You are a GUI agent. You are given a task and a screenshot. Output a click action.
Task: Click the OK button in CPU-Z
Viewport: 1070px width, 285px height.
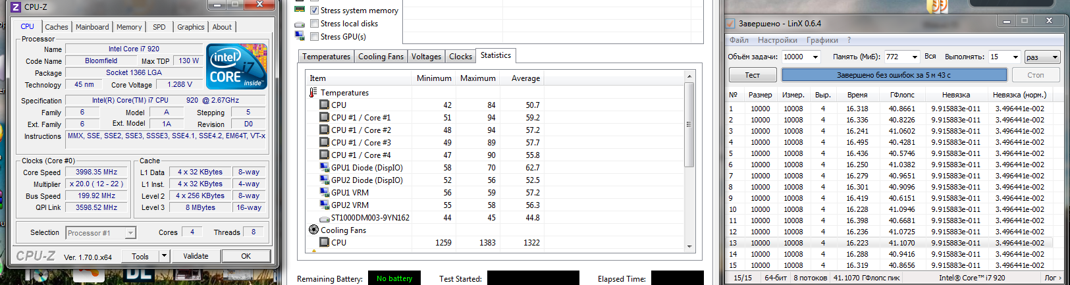(246, 256)
